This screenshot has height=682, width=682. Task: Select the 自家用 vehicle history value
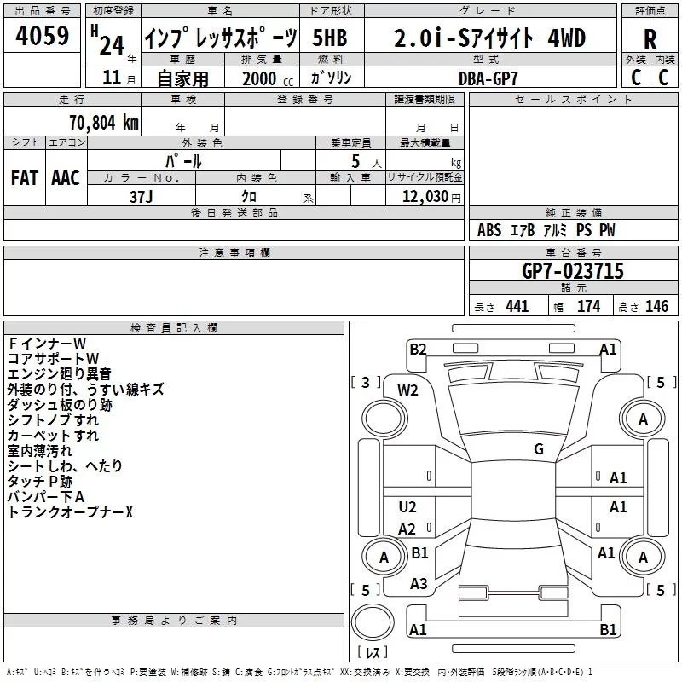click(182, 78)
